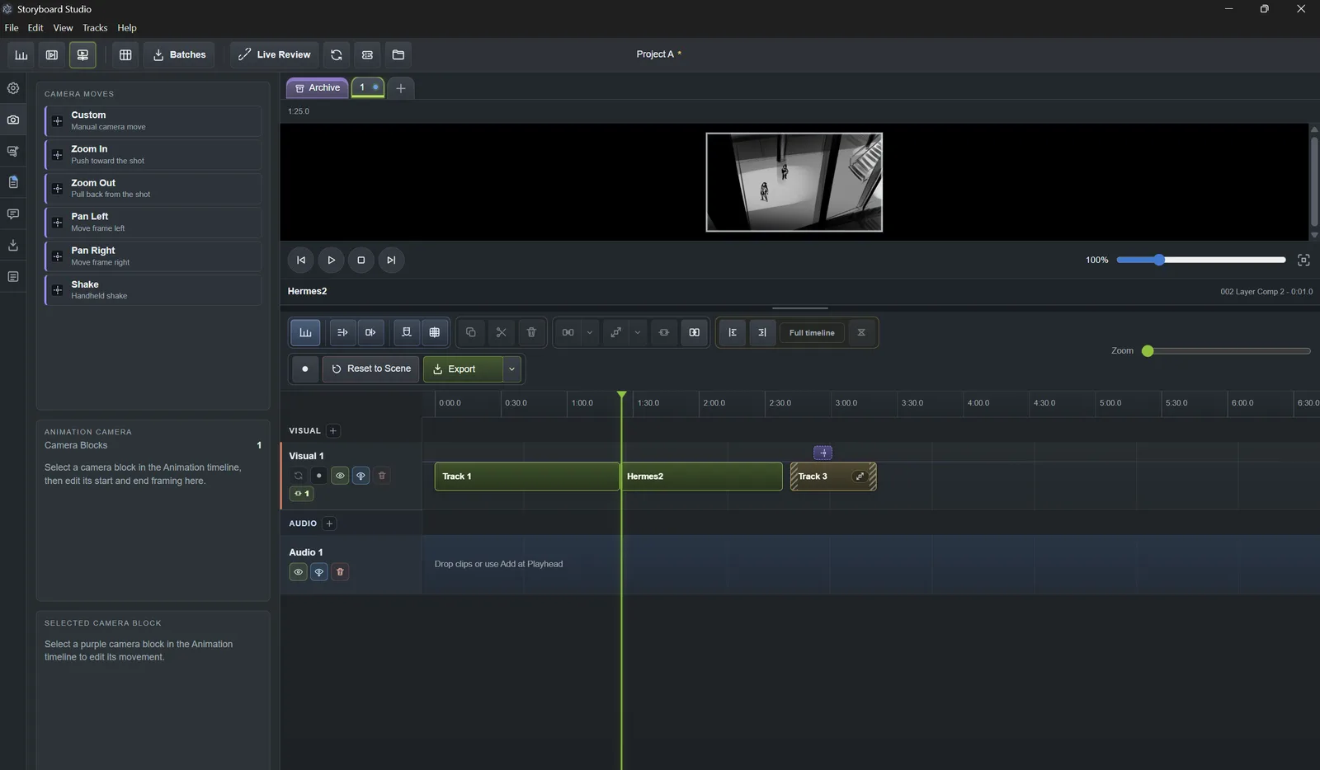The width and height of the screenshot is (1320, 770).
Task: Delete the Audio 1 track
Action: click(x=340, y=572)
